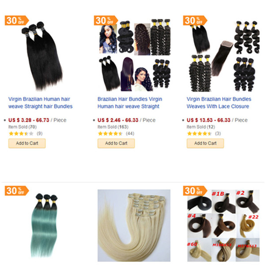Click the 30% off badge on teal ombre hair

click(x=17, y=191)
